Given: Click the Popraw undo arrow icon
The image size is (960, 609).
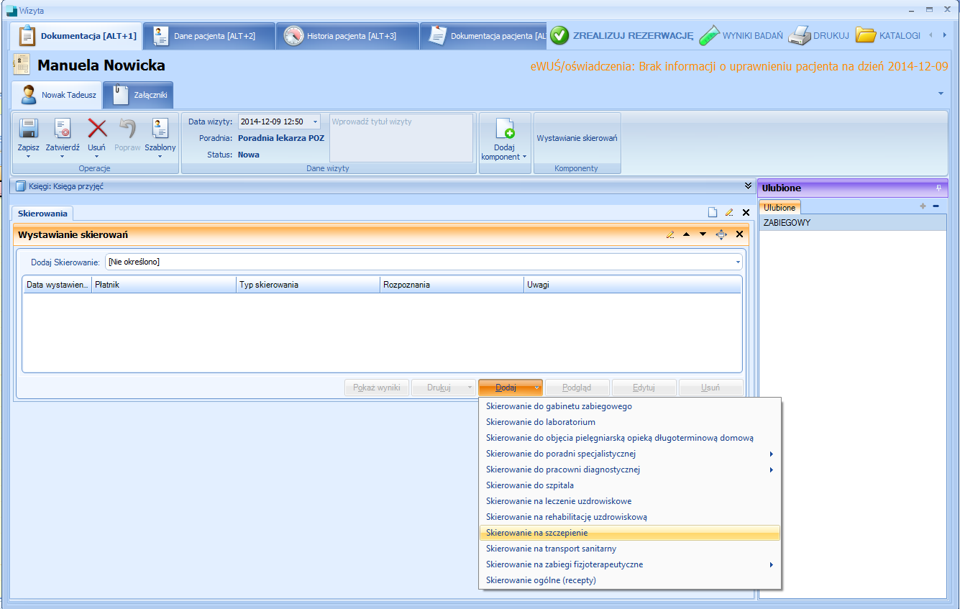Looking at the screenshot, I should [x=127, y=129].
